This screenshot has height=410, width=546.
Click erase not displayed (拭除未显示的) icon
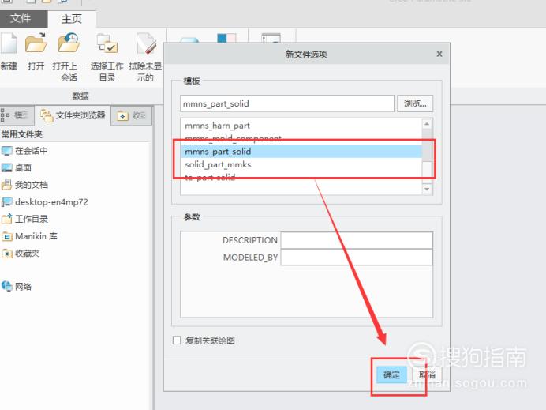click(145, 43)
